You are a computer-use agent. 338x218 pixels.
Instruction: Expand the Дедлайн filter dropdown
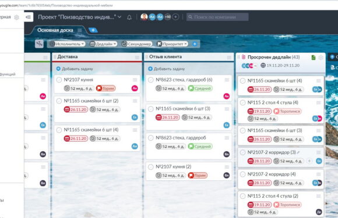click(x=103, y=44)
